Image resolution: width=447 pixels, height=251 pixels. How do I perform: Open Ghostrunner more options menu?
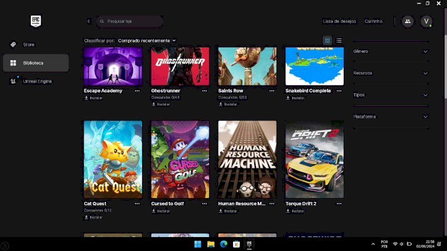click(205, 91)
